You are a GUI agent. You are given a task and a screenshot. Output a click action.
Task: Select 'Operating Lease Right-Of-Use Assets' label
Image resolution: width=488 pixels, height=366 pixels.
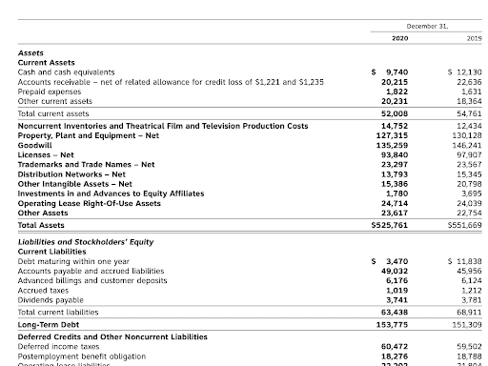(90, 203)
